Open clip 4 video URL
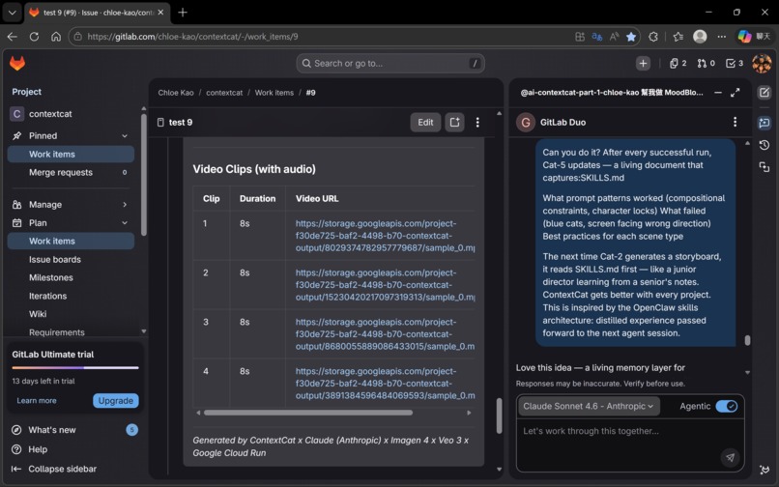779x487 pixels. [385, 384]
